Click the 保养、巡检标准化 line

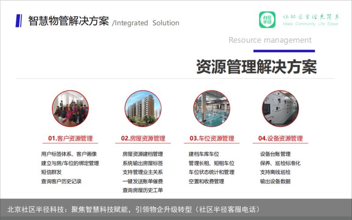[280, 163]
